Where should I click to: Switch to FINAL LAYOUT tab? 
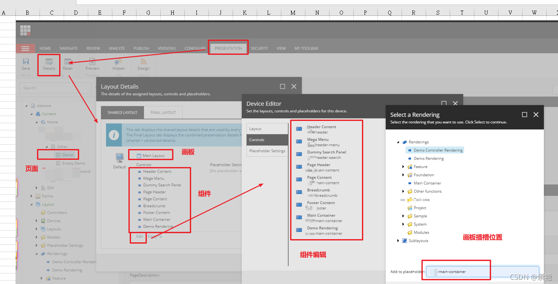click(163, 112)
